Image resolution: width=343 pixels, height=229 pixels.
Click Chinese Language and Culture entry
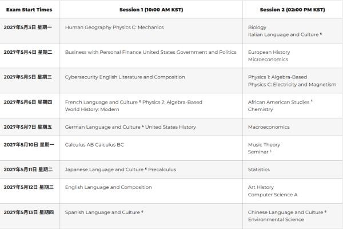pyautogui.click(x=285, y=212)
